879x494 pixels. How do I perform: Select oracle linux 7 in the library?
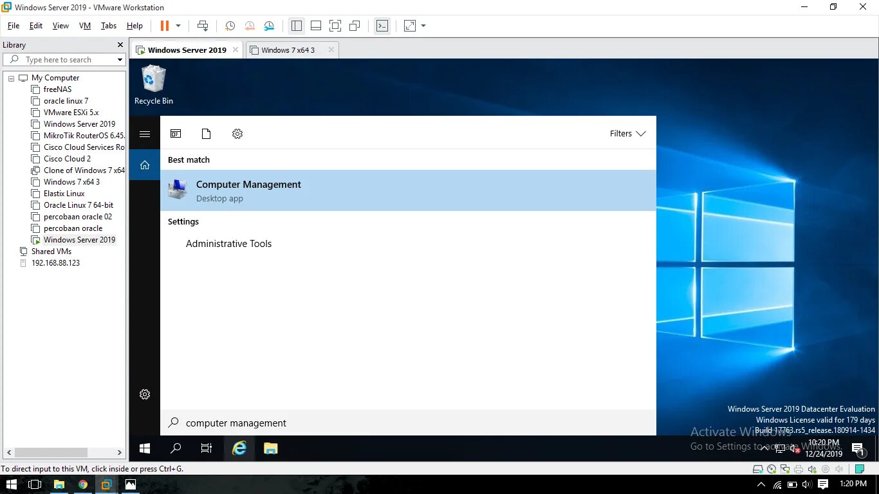(66, 101)
